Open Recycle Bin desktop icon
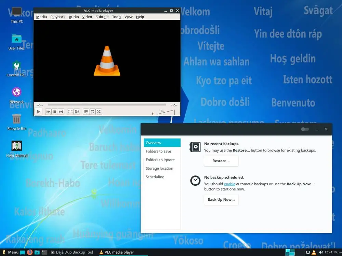The image size is (342, 256). click(16, 122)
